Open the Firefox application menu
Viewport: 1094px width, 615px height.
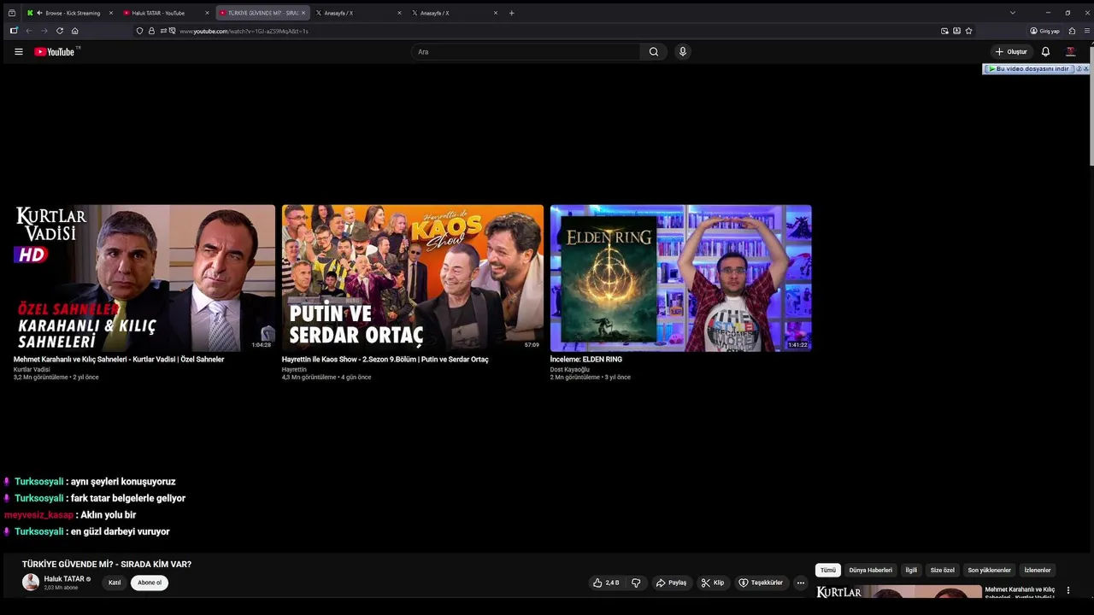pyautogui.click(x=1087, y=31)
